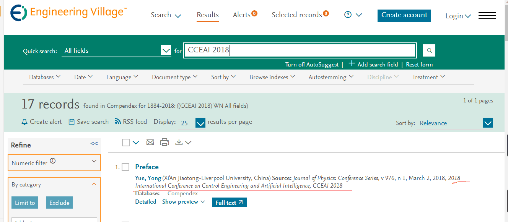This screenshot has width=508, height=222.
Task: Collapse the Refine panel with double arrows
Action: (x=94, y=144)
